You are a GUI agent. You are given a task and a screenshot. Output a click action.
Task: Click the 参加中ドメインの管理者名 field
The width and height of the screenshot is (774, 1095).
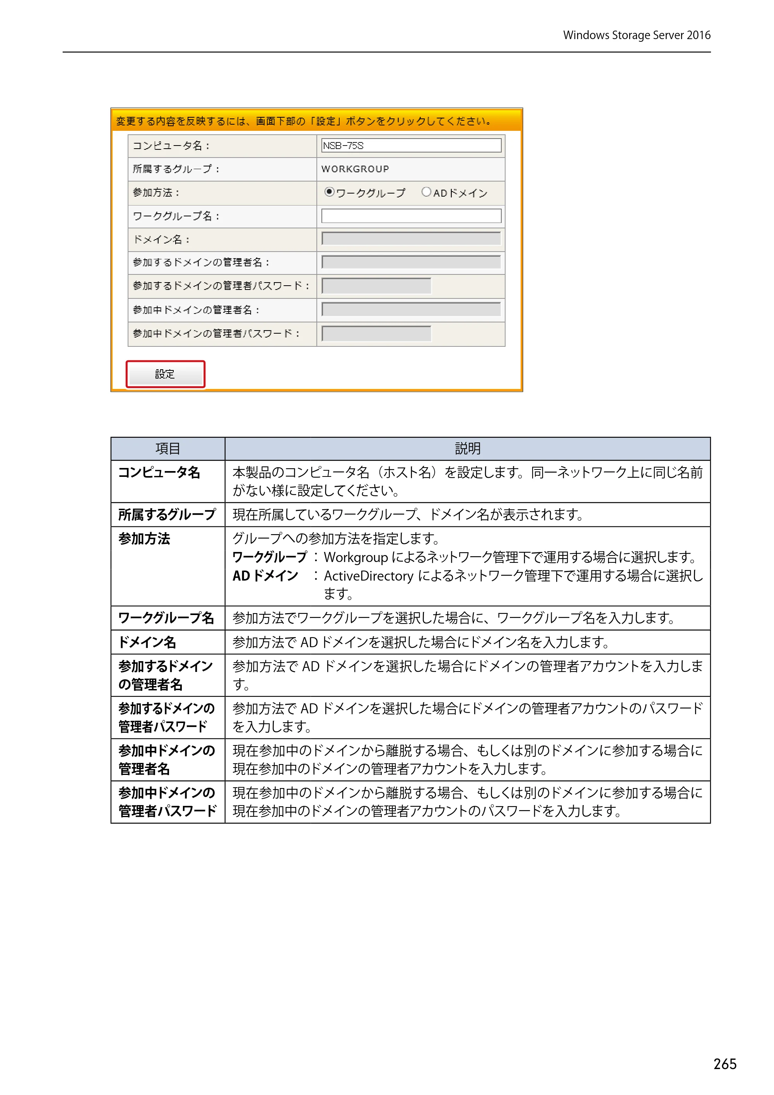click(411, 310)
